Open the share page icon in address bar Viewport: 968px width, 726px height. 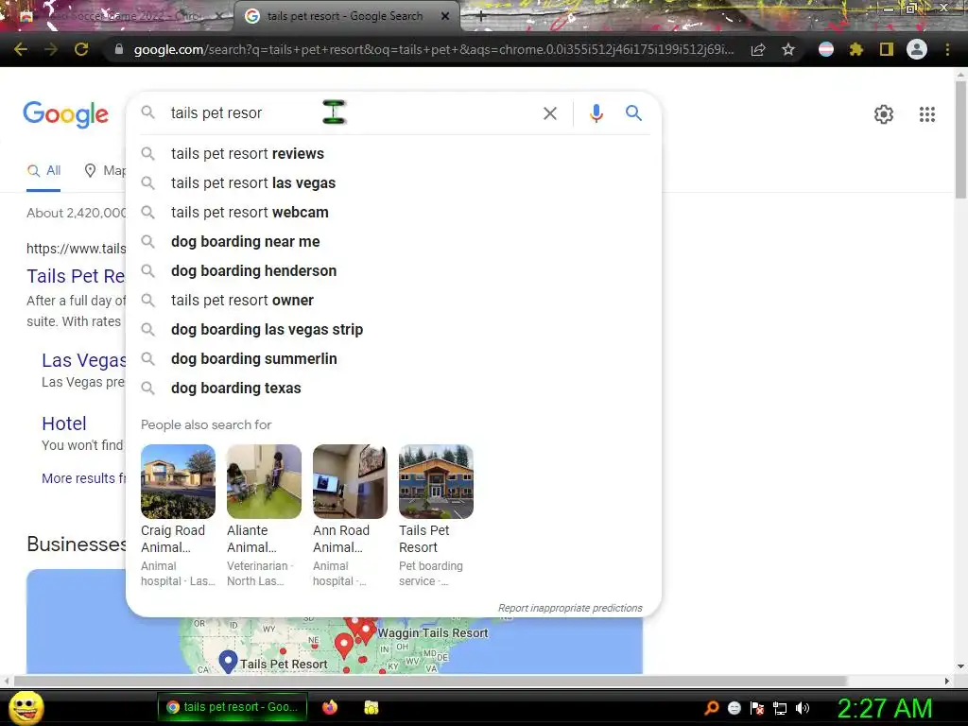coord(758,49)
